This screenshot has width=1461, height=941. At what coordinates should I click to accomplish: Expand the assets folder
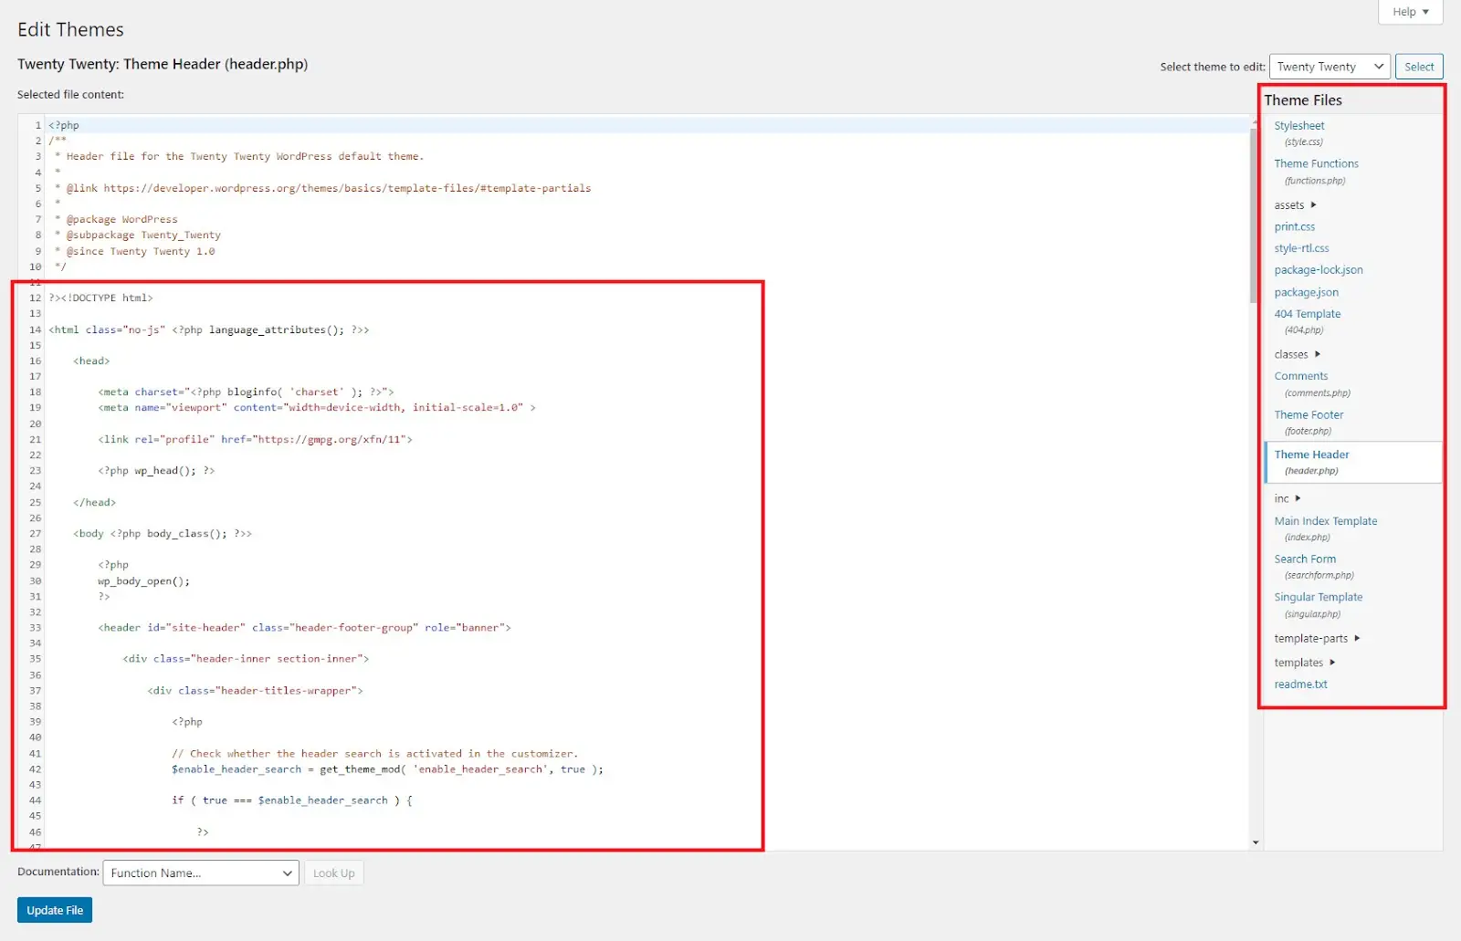coord(1288,204)
